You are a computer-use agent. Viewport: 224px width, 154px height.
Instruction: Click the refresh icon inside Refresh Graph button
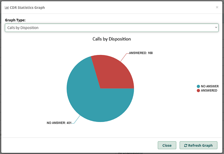pos(185,146)
